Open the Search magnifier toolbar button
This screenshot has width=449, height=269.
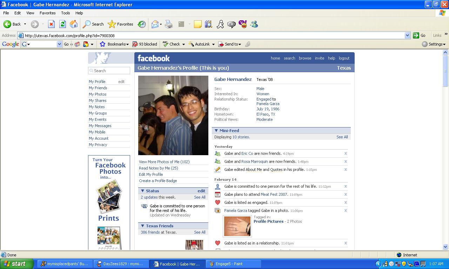tap(93, 24)
